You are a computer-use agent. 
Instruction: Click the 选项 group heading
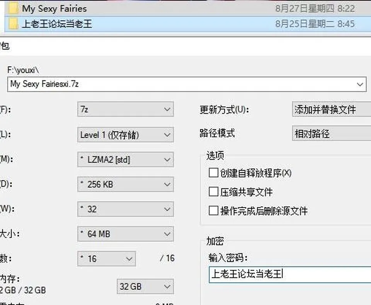215,156
